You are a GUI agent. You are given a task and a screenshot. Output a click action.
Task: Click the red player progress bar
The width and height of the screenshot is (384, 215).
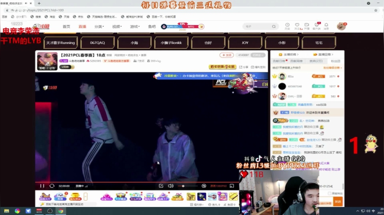pyautogui.click(x=137, y=182)
